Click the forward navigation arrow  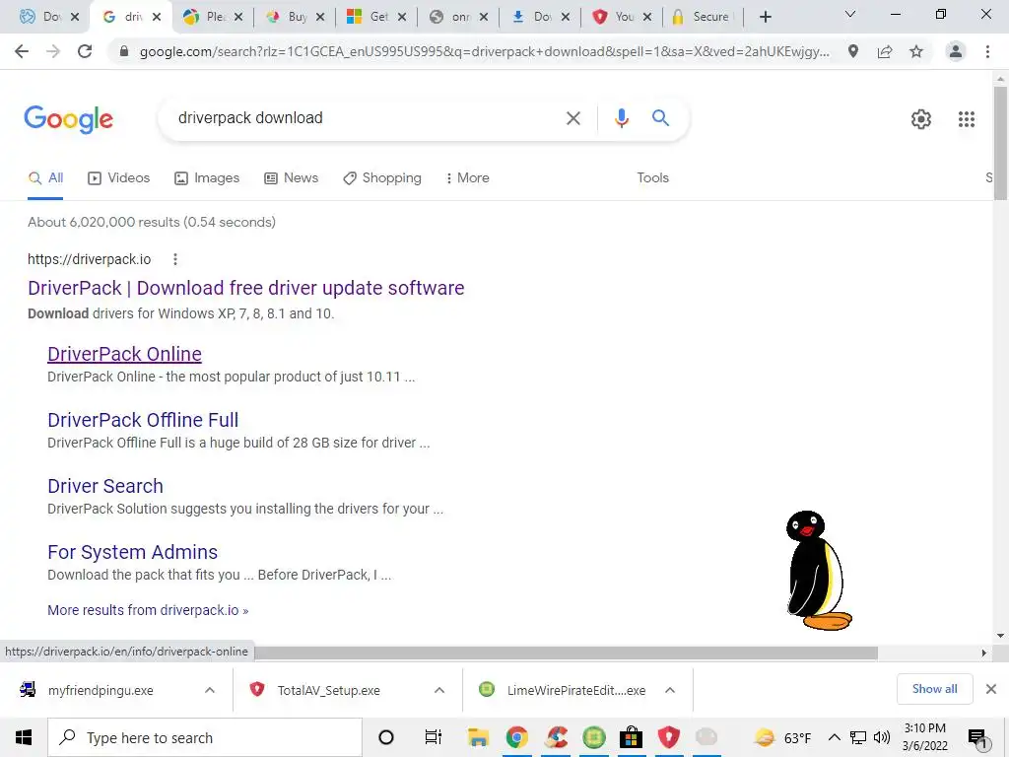[x=53, y=51]
